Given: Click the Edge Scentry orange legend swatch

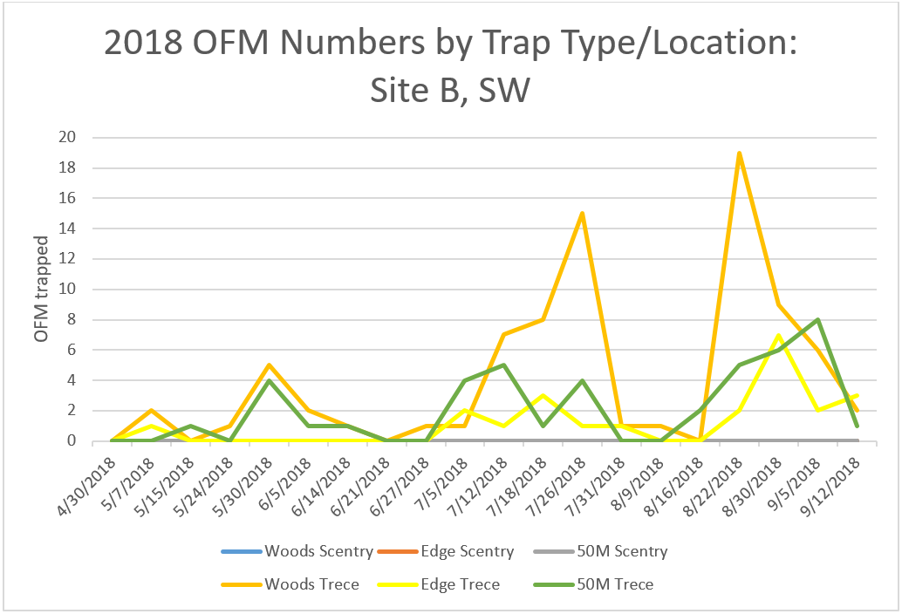Looking at the screenshot, I should pos(398,552).
